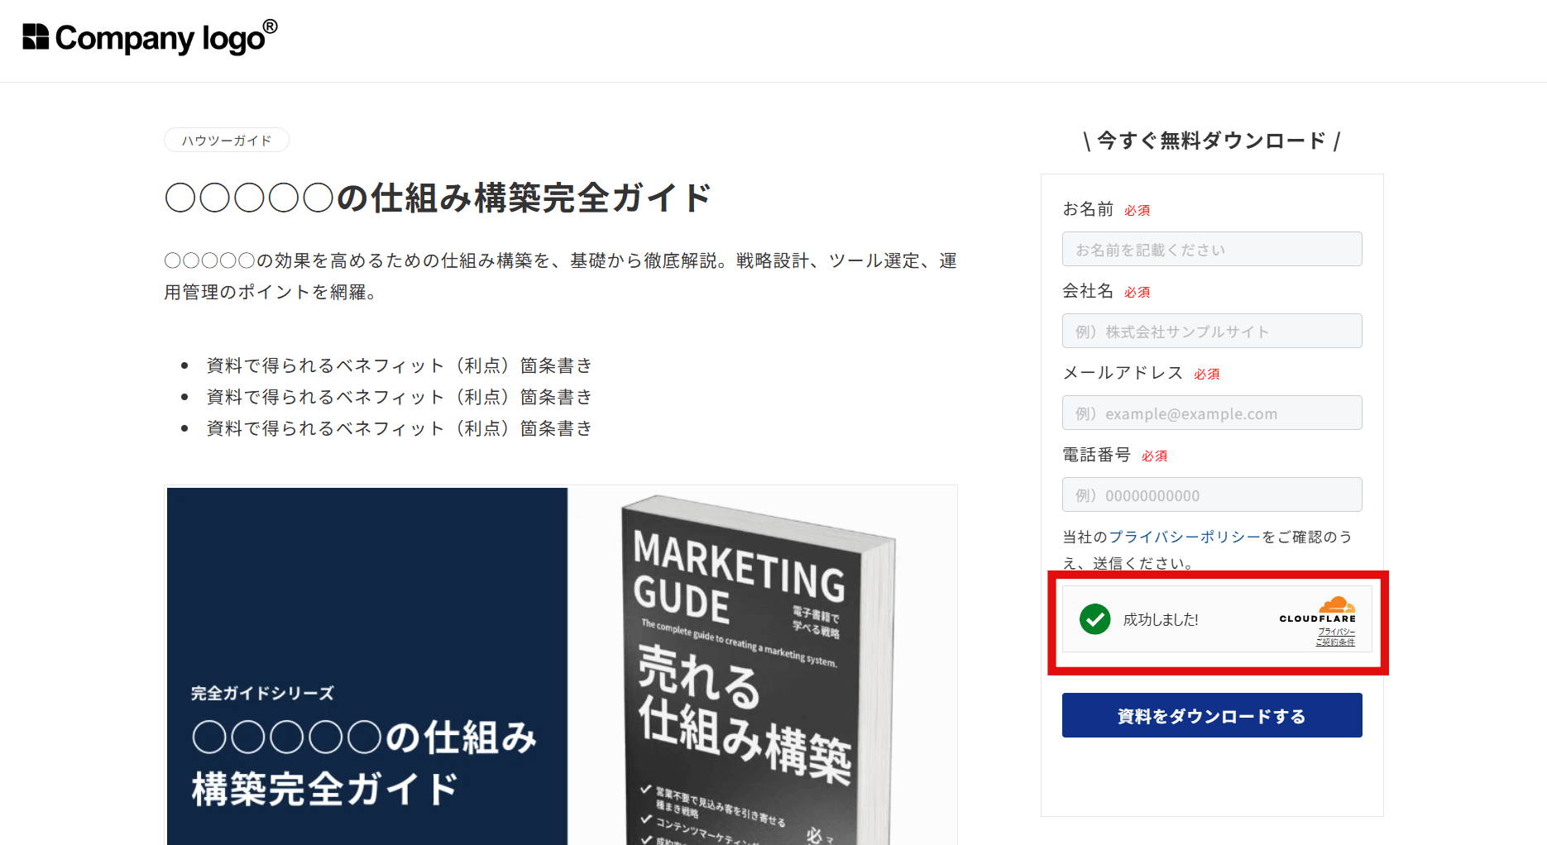Click the 仕組み構築完全ガイド page heading
The height and width of the screenshot is (845, 1547).
point(438,198)
